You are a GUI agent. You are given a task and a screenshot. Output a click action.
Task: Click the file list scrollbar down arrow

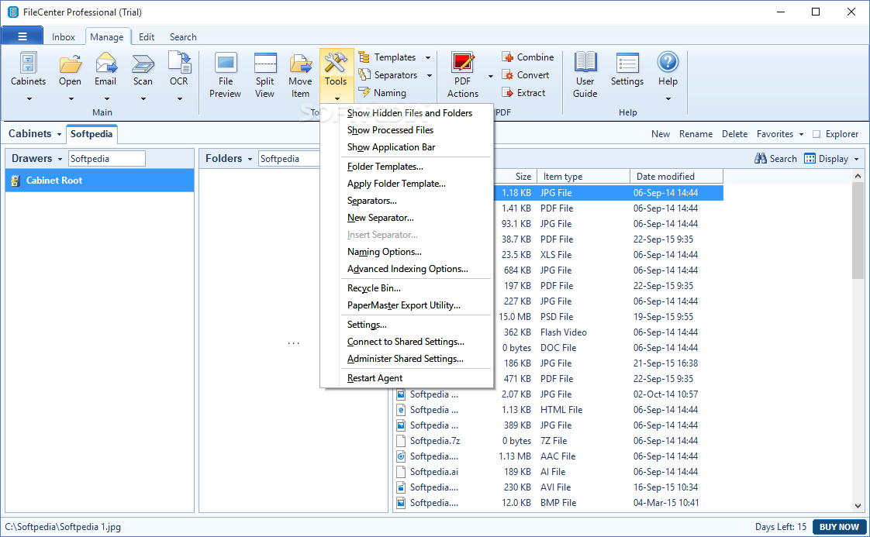tap(858, 505)
